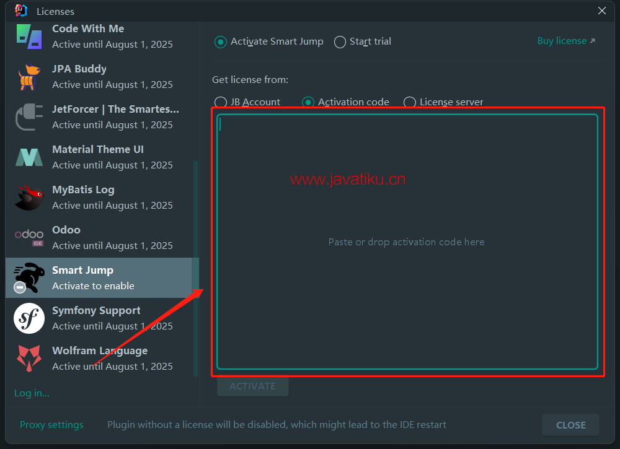
Task: Open Proxy settings link
Action: [x=51, y=425]
